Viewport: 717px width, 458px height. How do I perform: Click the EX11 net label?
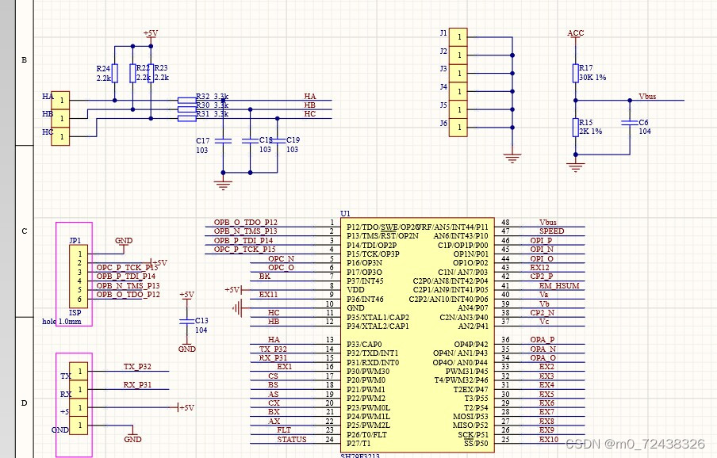[x=268, y=295]
